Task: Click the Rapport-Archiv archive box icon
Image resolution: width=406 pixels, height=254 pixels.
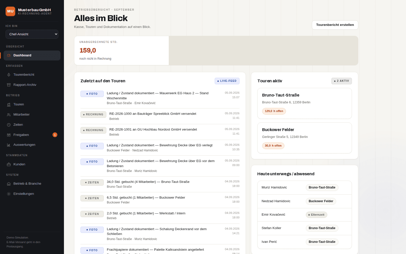Action: 9,85
